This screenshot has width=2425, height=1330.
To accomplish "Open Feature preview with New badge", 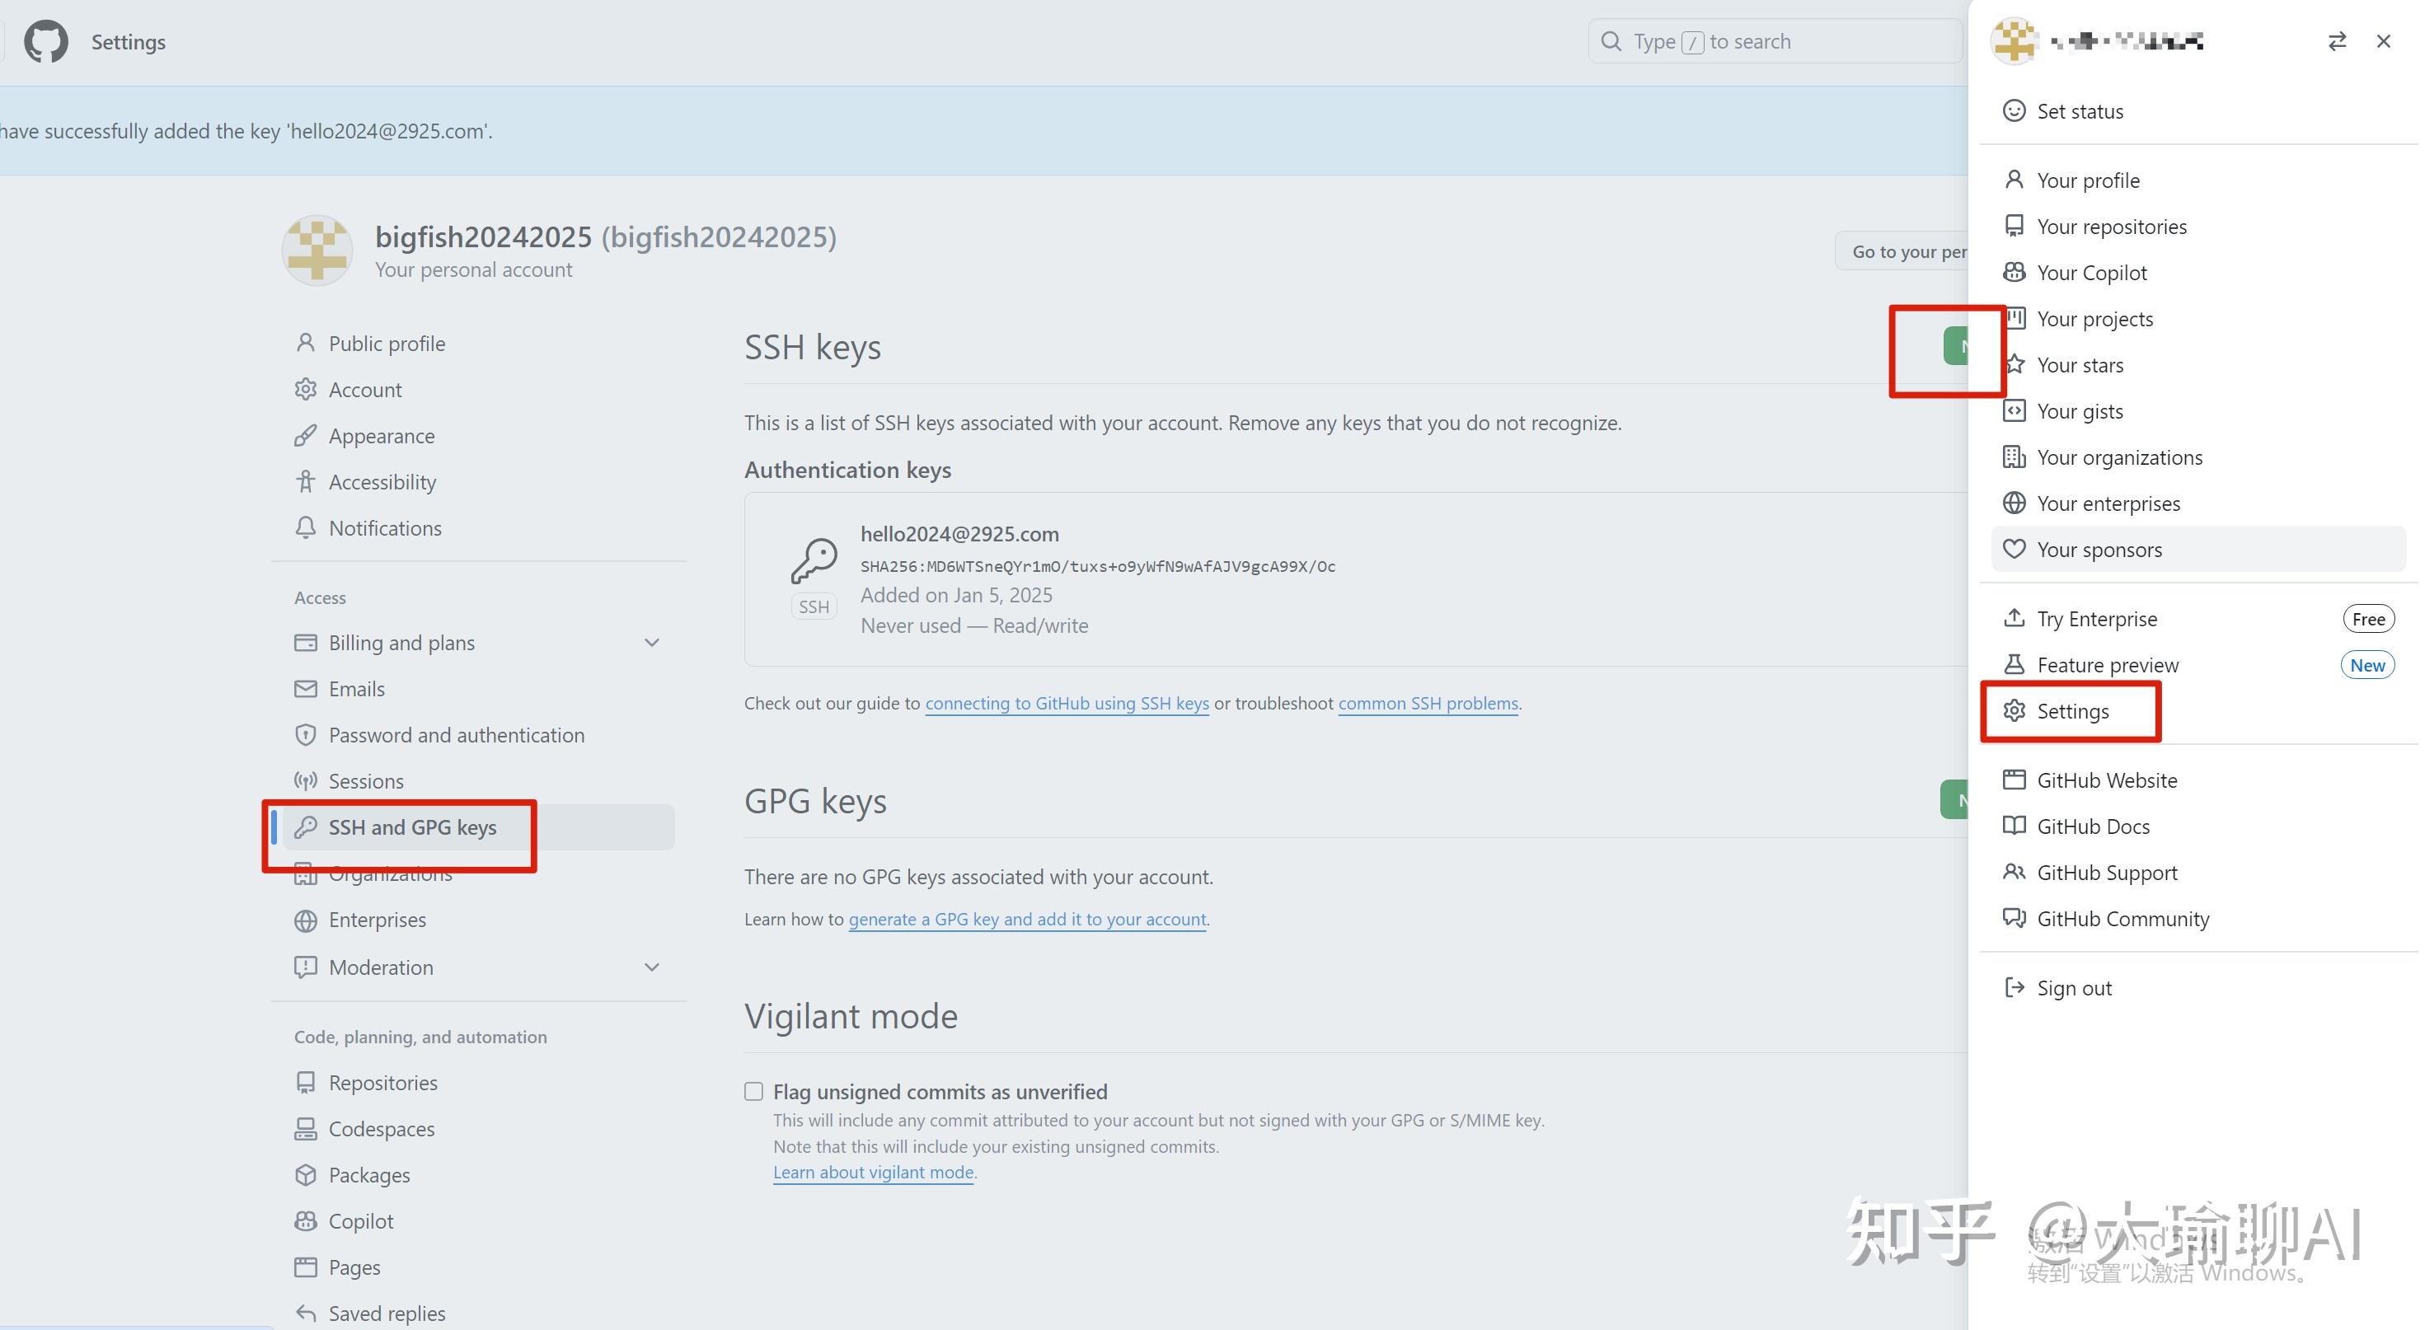I will point(2107,666).
